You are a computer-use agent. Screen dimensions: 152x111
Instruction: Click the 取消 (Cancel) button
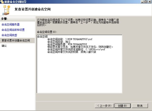click(x=140, y=106)
